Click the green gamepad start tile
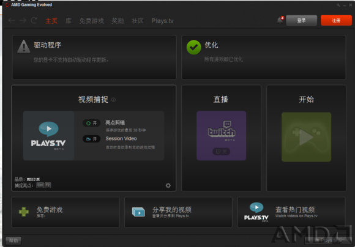 [x=306, y=137]
